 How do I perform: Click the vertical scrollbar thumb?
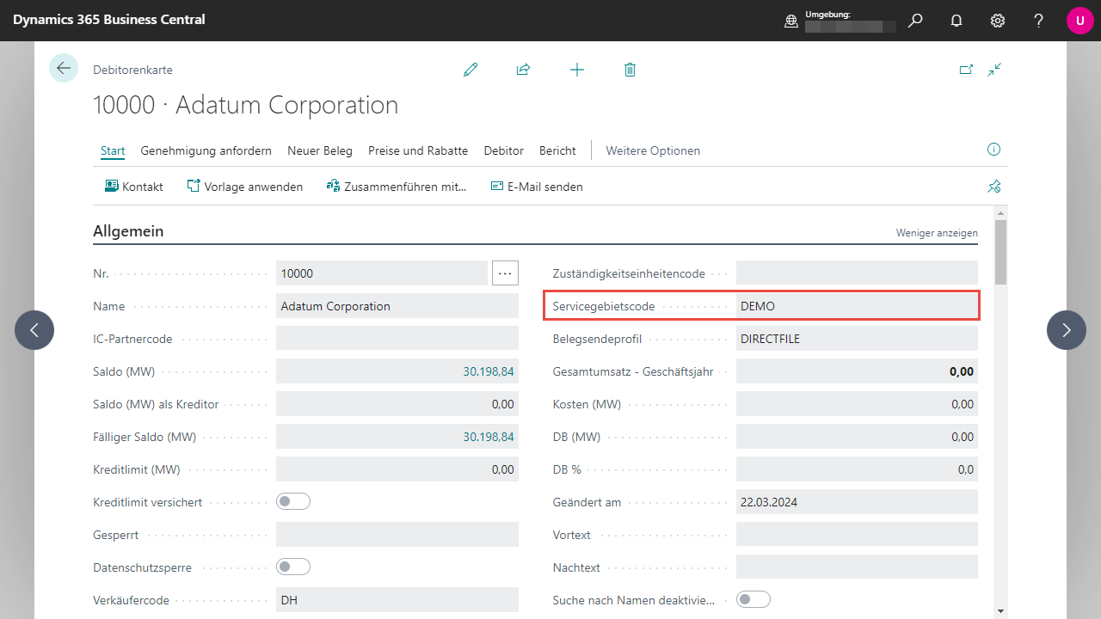click(x=1000, y=252)
